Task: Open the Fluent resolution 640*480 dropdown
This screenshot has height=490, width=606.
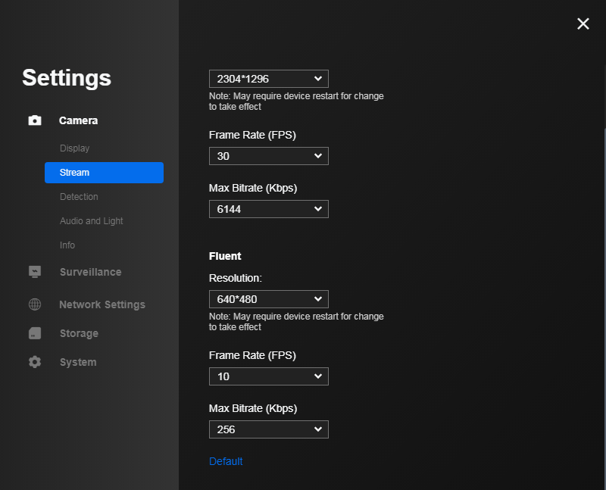Action: click(268, 299)
